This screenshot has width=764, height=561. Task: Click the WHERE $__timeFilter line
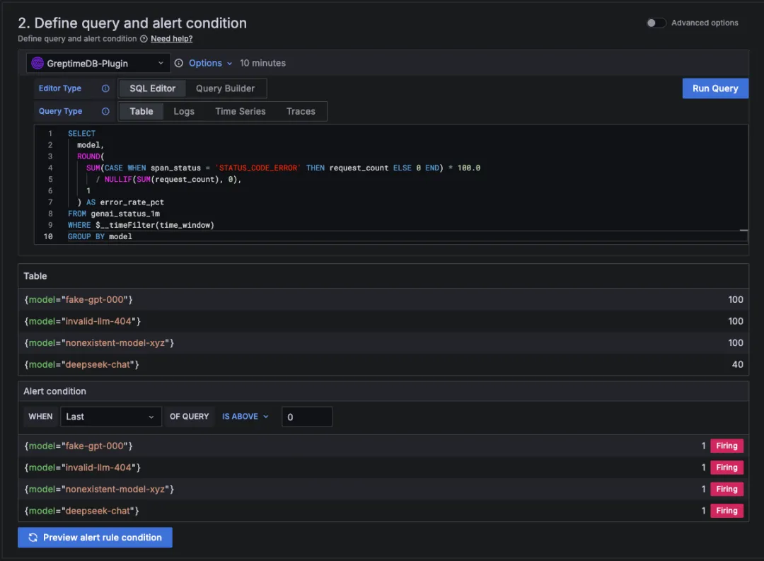point(141,225)
